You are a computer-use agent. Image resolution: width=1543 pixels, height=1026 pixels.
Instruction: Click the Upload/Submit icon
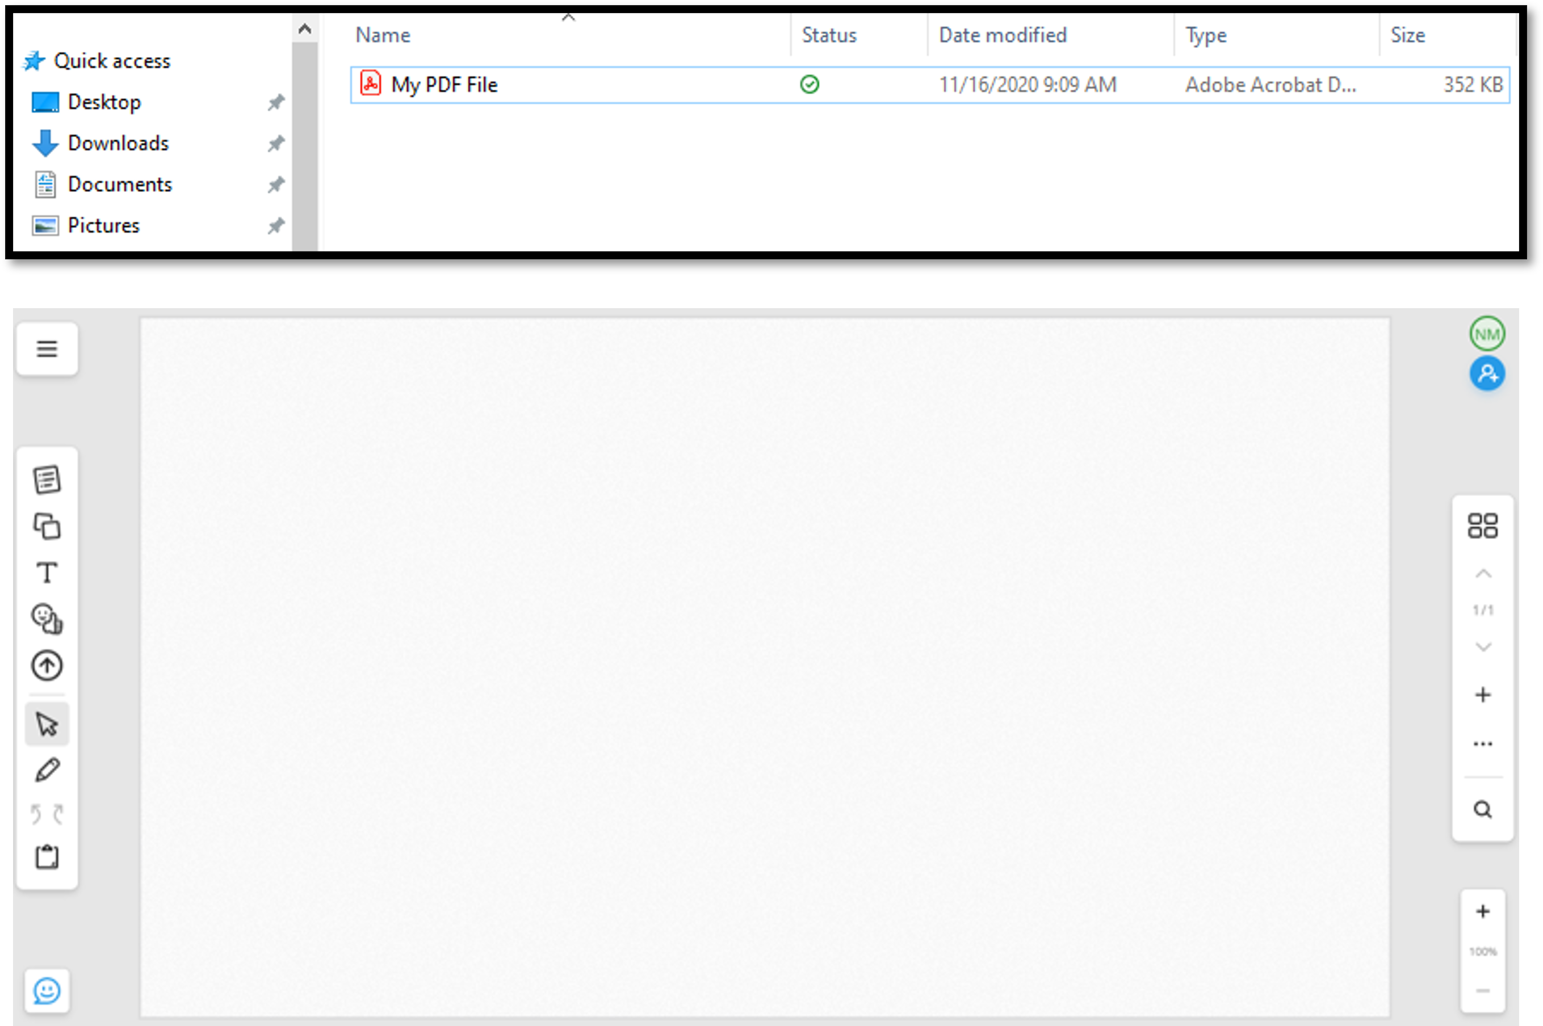point(48,665)
